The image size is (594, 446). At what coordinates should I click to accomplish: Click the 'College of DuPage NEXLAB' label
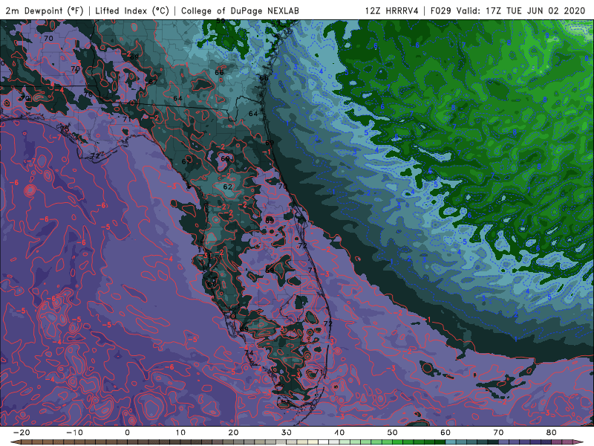click(240, 11)
